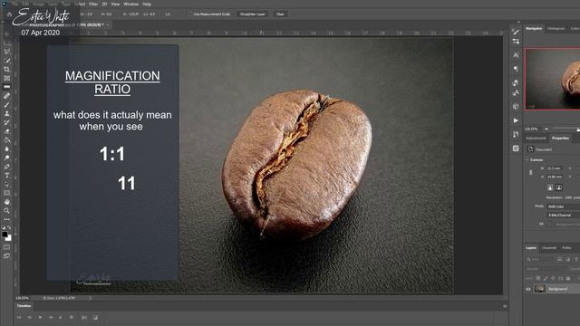
Task: Select the Crop tool
Action: pyautogui.click(x=6, y=69)
